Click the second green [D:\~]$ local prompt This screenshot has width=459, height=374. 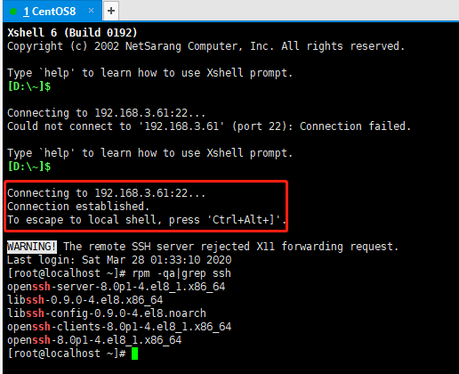pyautogui.click(x=29, y=167)
